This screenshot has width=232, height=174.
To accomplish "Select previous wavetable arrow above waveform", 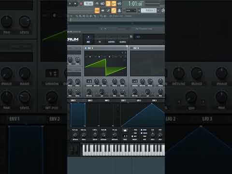I will click(x=122, y=53).
